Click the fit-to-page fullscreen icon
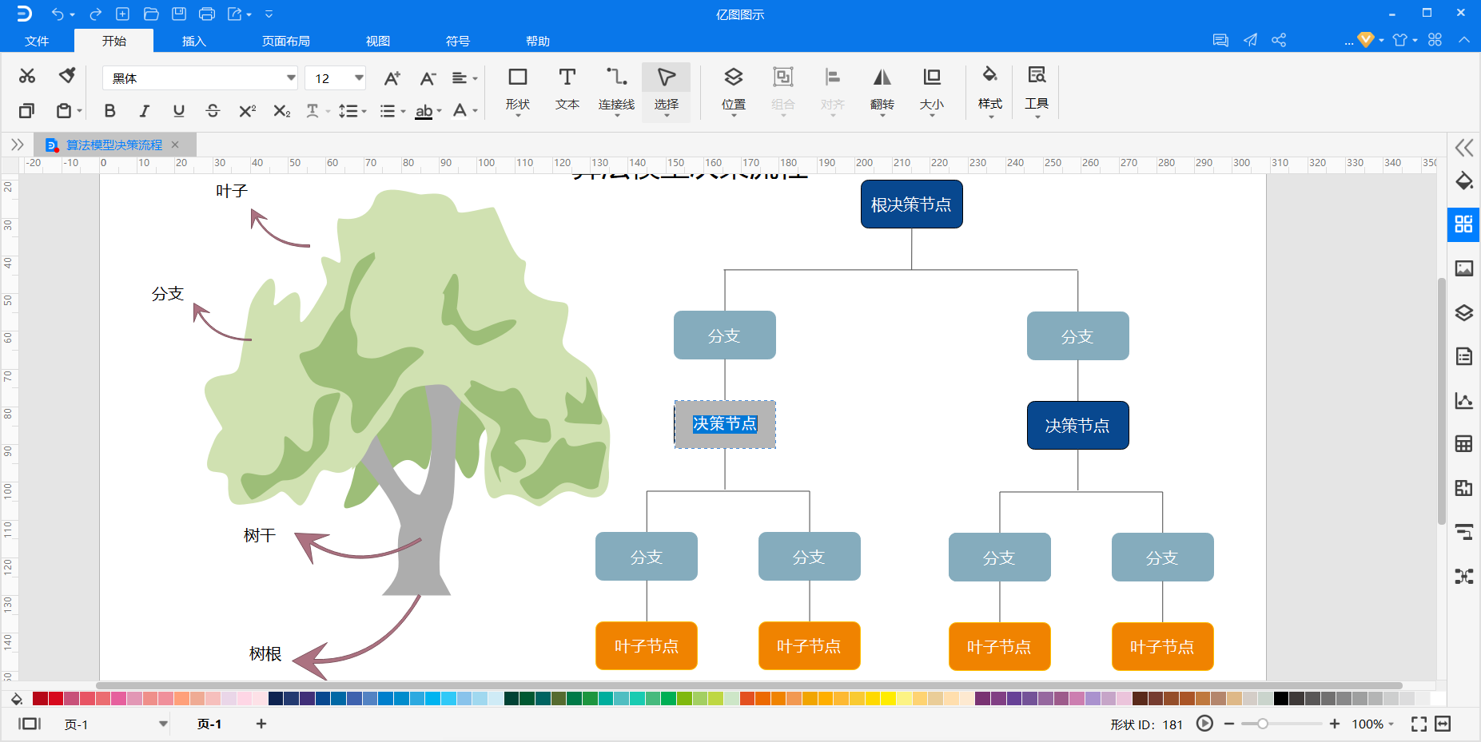Viewport: 1481px width, 742px height. click(x=1419, y=724)
